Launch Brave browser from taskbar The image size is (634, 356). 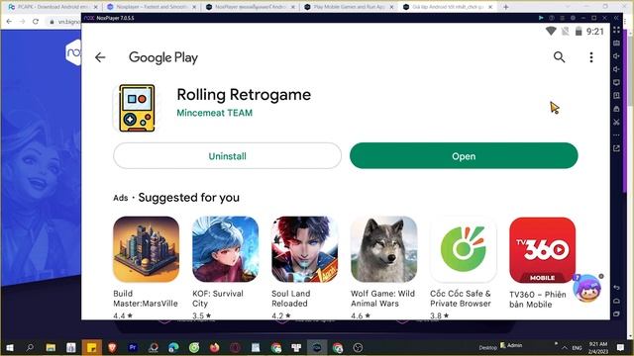pyautogui.click(x=112, y=347)
